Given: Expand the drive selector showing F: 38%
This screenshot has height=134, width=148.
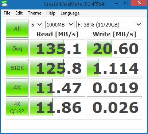Looking at the screenshot, I should [109, 25].
